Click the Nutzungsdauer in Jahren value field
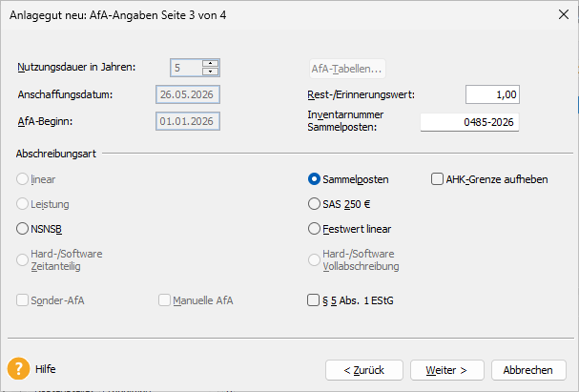579x392 pixels. (x=186, y=68)
